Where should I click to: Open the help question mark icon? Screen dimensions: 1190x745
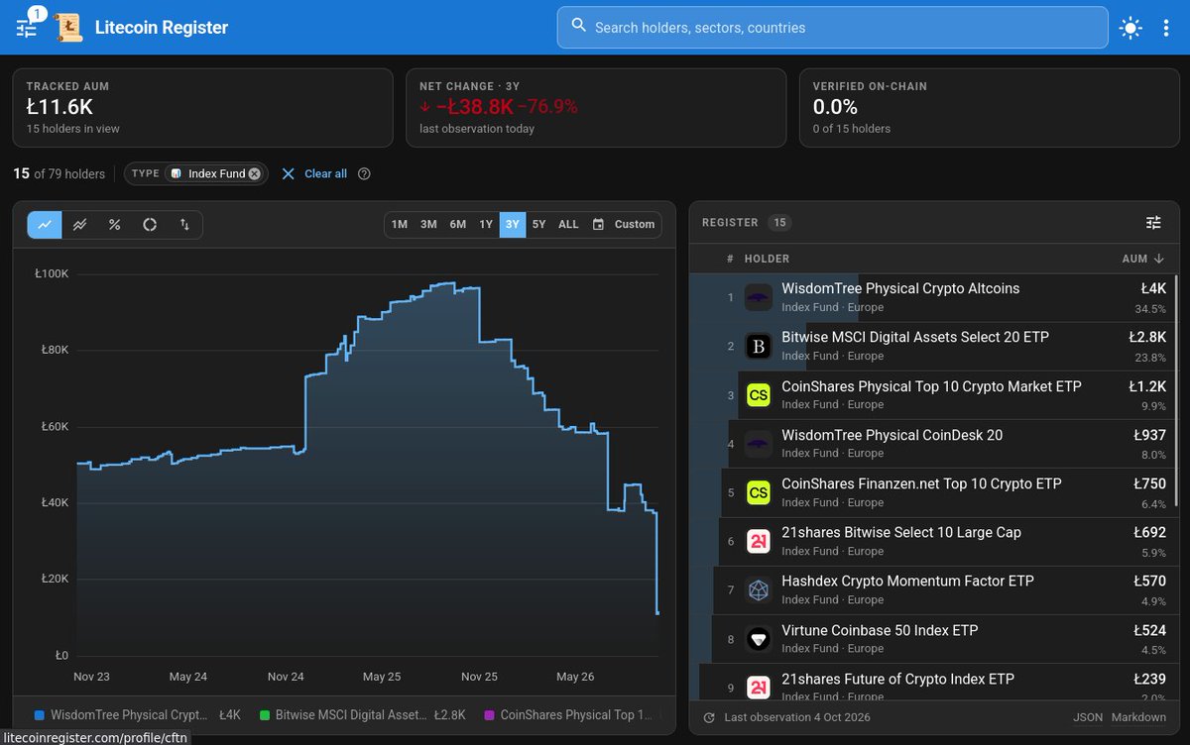click(x=364, y=173)
